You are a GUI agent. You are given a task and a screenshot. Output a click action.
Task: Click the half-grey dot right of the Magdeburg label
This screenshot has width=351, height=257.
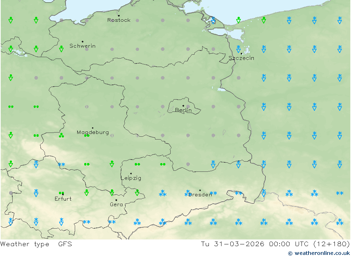[112, 136]
